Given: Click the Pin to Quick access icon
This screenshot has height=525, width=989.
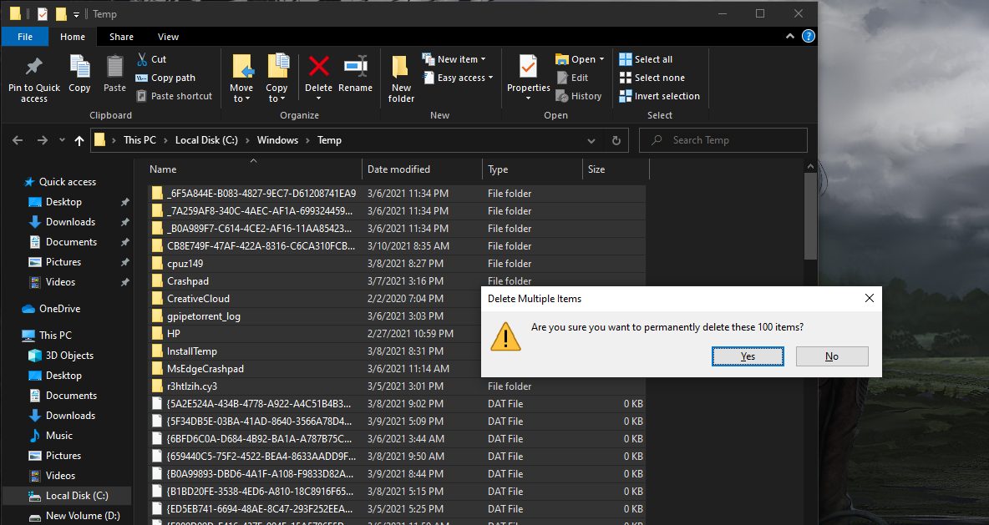Looking at the screenshot, I should pos(34,67).
